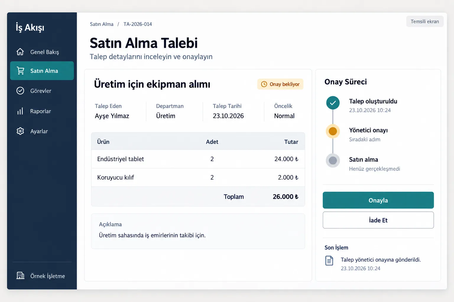Click the TA-2026-014 breadcrumb
Image resolution: width=454 pixels, height=302 pixels.
click(x=138, y=24)
